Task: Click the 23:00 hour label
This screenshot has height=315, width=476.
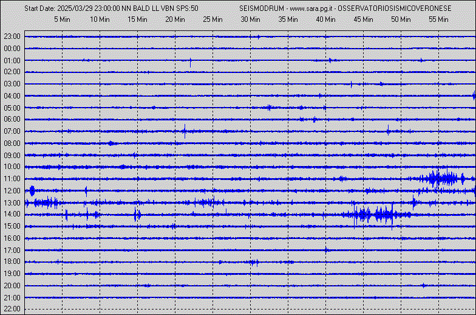Action: coord(12,36)
